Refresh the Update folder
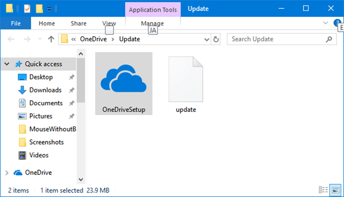The width and height of the screenshot is (344, 197). (x=216, y=39)
